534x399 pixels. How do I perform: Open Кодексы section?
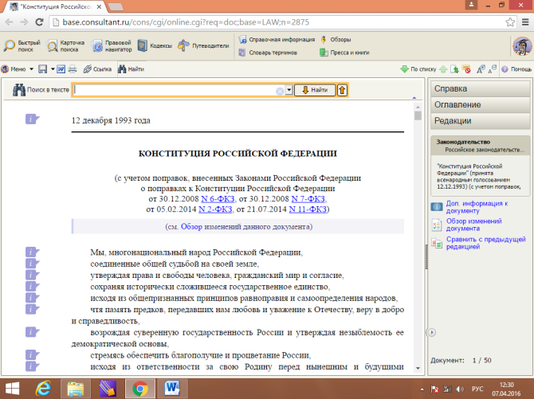point(155,45)
